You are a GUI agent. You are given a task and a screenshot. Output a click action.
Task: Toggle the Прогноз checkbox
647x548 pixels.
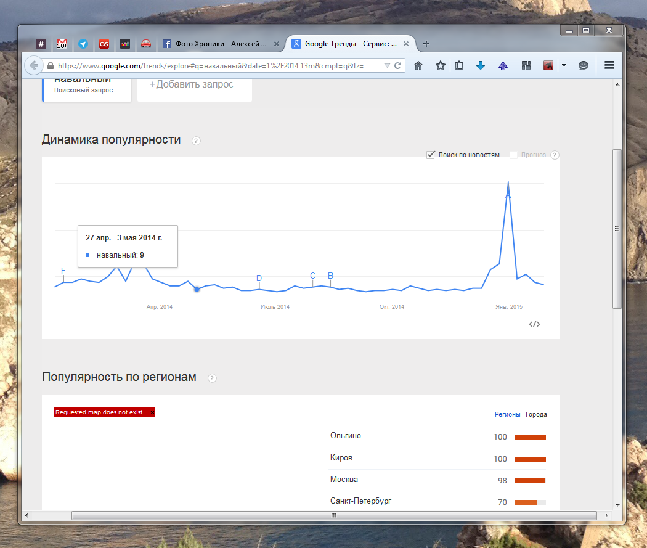(514, 155)
